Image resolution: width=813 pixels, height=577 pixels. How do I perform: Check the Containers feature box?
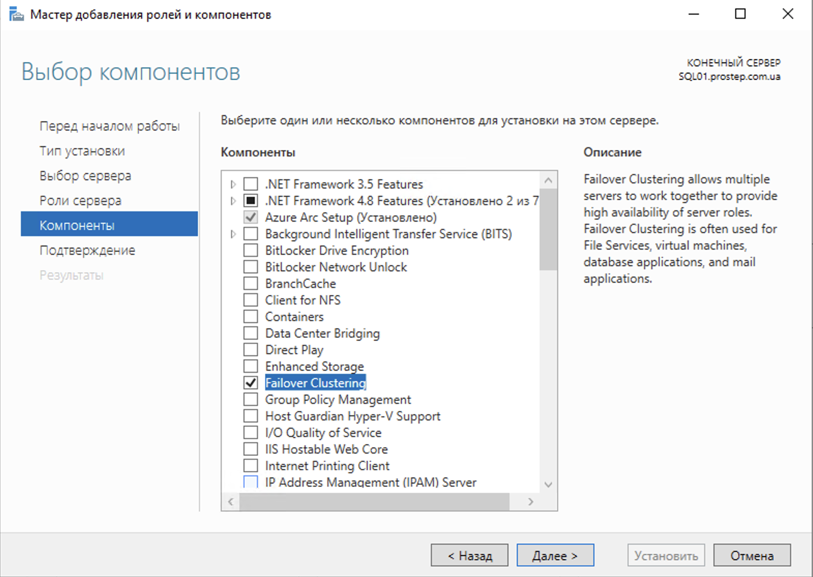click(251, 317)
